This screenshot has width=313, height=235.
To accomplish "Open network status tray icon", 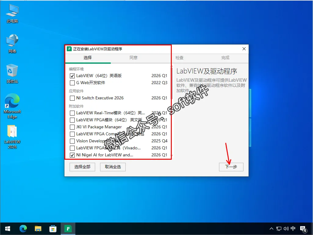I will [279, 229].
